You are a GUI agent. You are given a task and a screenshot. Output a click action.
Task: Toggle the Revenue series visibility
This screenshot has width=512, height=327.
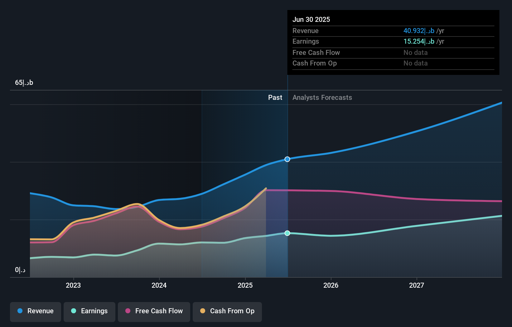point(35,311)
